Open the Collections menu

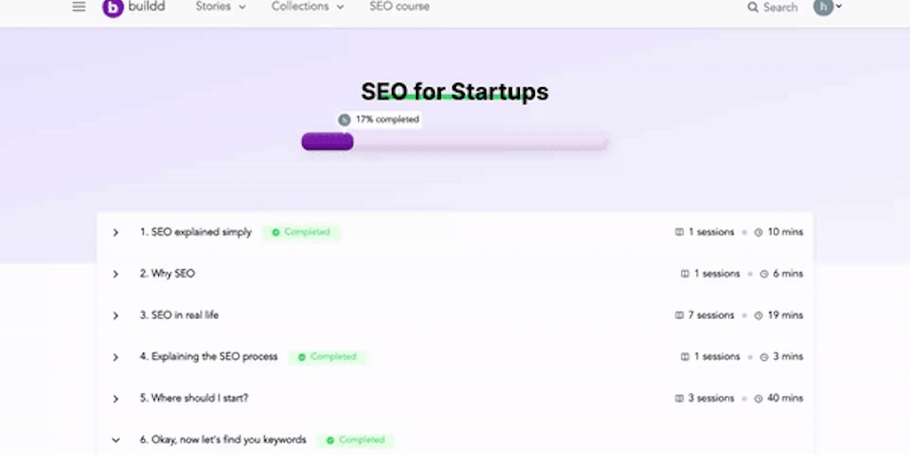[307, 7]
